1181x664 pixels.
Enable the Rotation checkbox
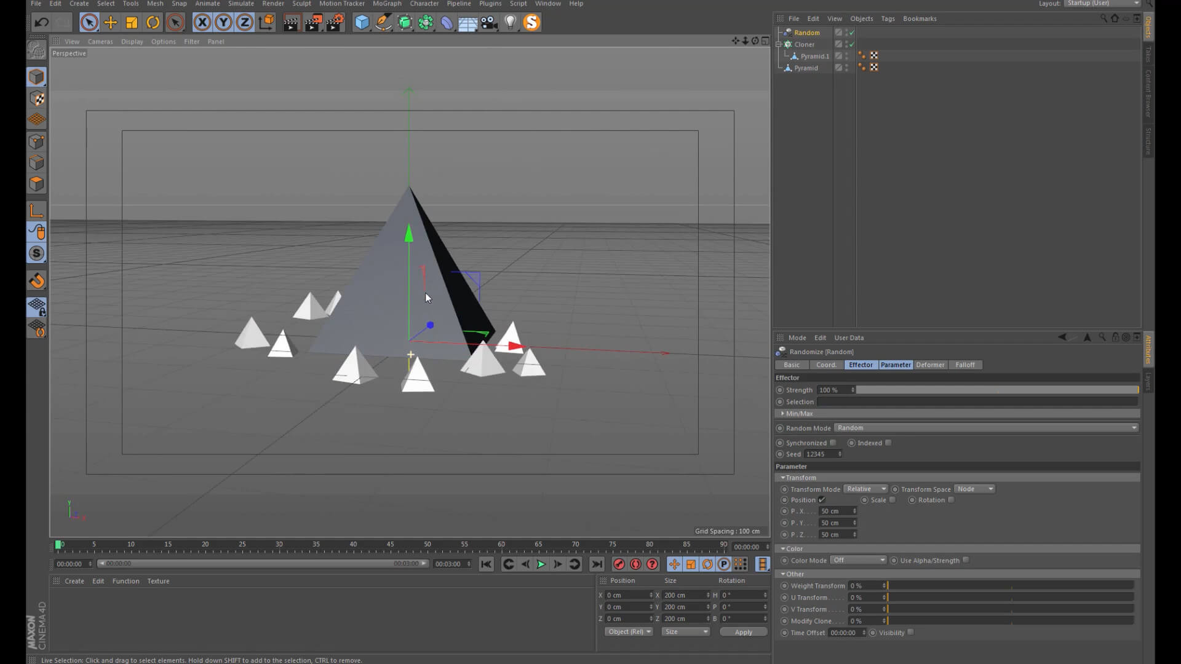click(x=951, y=500)
